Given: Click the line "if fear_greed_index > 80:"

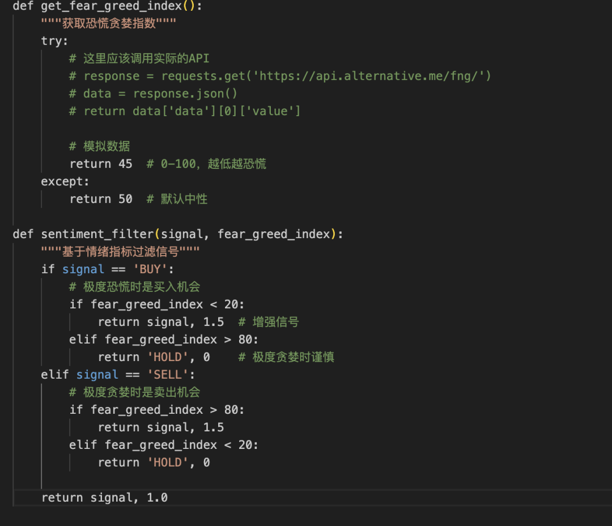Looking at the screenshot, I should [157, 410].
